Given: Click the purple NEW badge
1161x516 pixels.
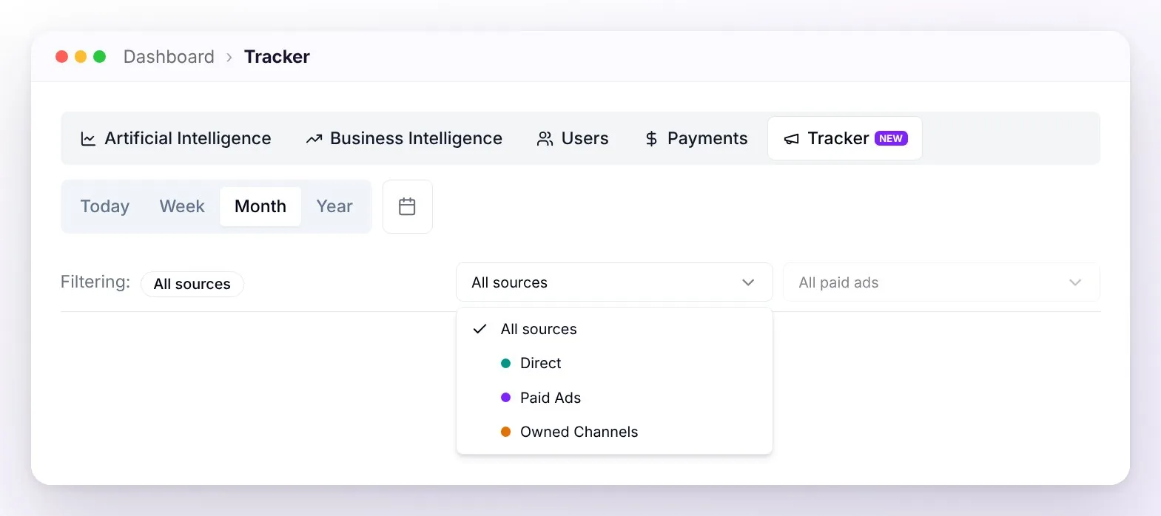Looking at the screenshot, I should 891,138.
